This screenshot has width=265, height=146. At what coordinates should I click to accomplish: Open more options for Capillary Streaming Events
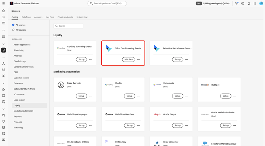[90, 59]
